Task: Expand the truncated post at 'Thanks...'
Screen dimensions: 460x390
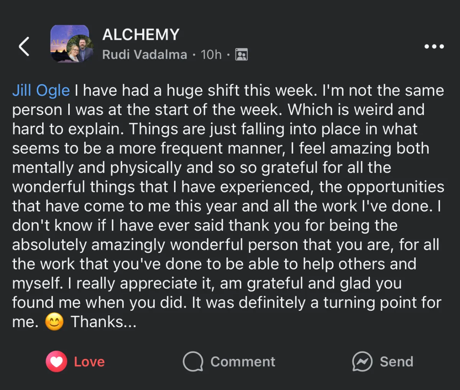Action: pyautogui.click(x=103, y=322)
